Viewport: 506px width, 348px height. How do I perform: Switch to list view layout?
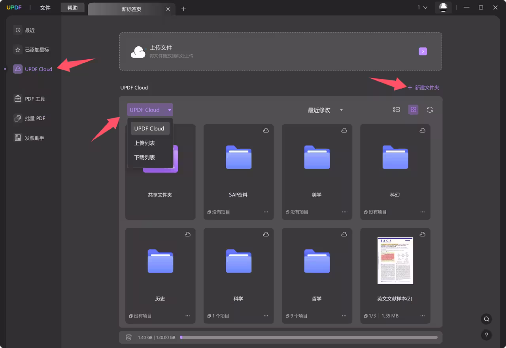coord(396,110)
